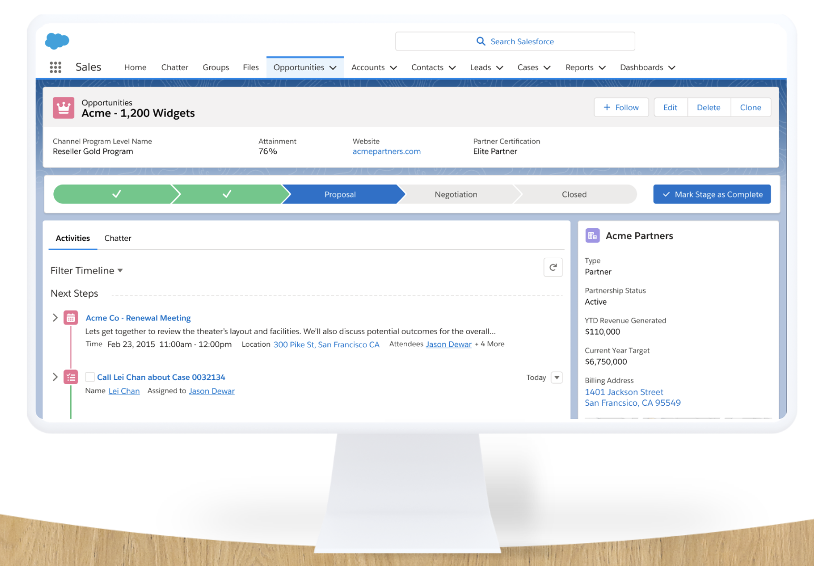814x566 pixels.
Task: Expand the Acme Co - Renewal Meeting item
Action: pos(55,317)
